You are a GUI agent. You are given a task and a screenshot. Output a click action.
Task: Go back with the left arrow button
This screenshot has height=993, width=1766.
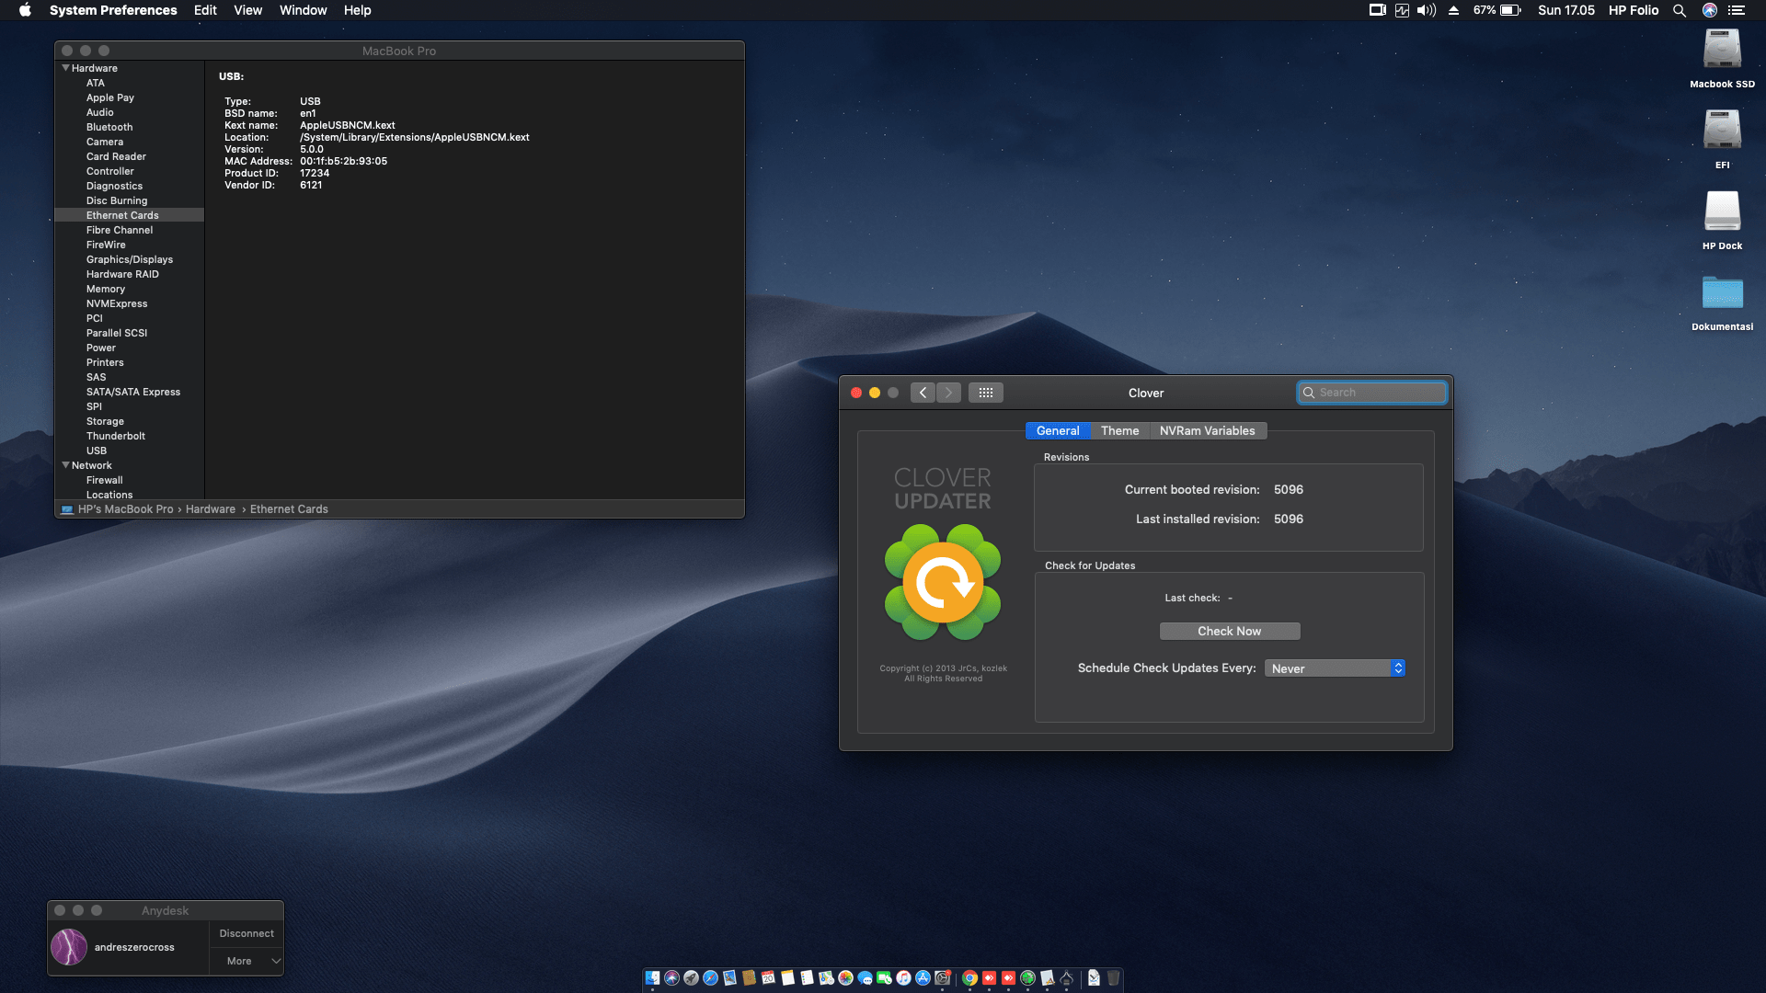tap(923, 393)
